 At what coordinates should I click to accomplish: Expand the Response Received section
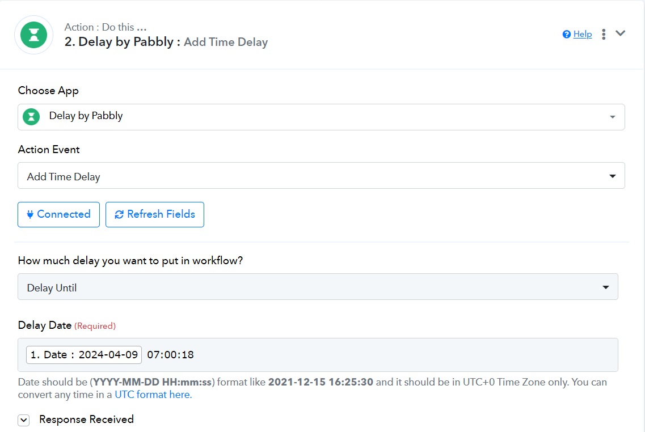tap(24, 420)
